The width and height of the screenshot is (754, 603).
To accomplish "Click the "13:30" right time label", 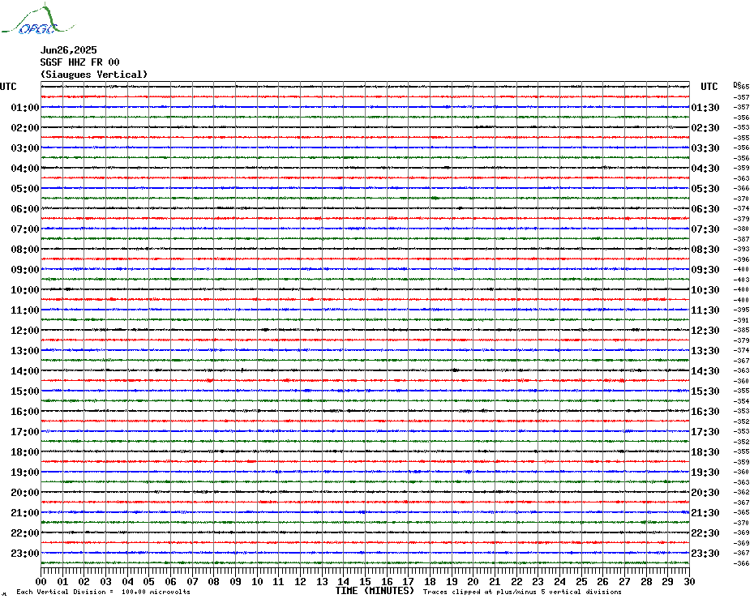I will click(x=705, y=351).
